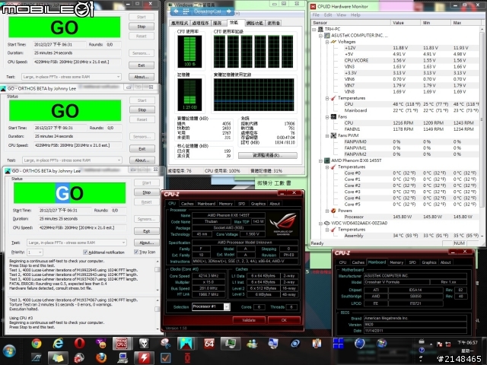
Task: Toggle the Tray Icon checkbox
Action: [136, 252]
